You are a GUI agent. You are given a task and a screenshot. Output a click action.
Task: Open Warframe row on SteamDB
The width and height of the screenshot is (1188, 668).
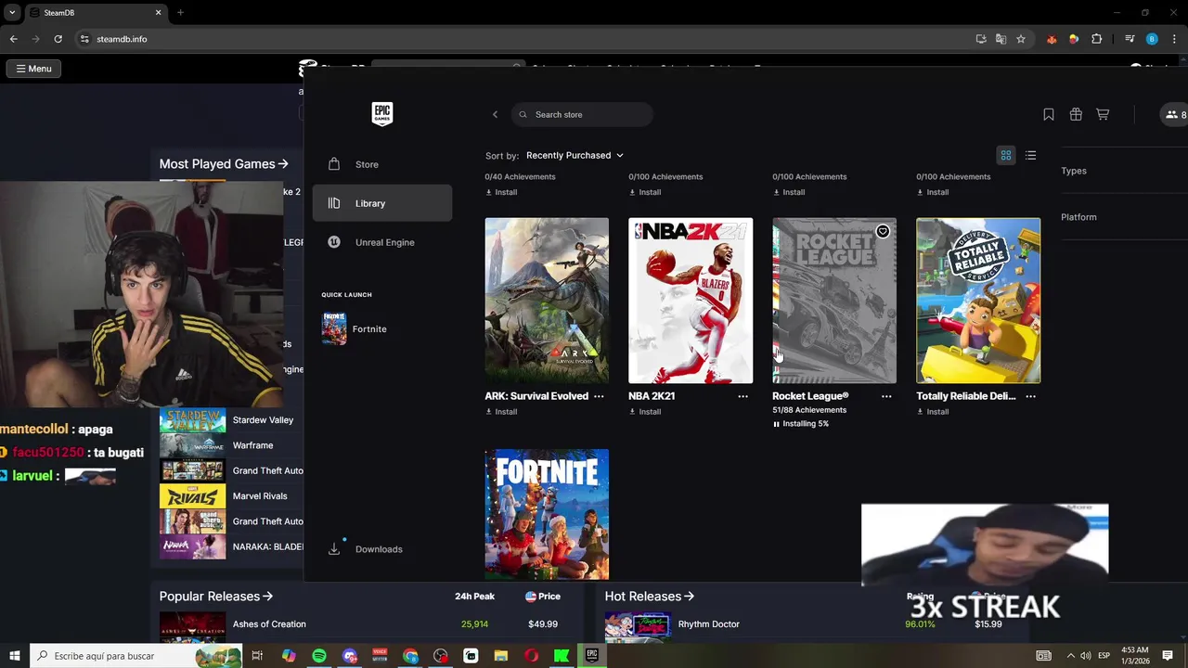click(x=232, y=445)
